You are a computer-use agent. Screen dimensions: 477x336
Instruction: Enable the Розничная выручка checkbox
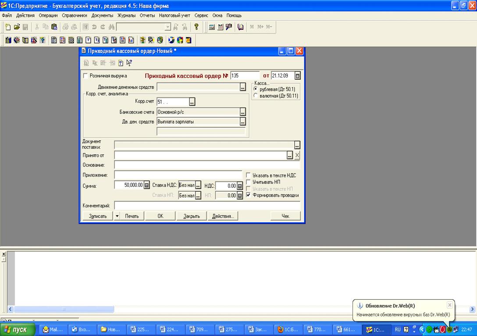coord(85,76)
